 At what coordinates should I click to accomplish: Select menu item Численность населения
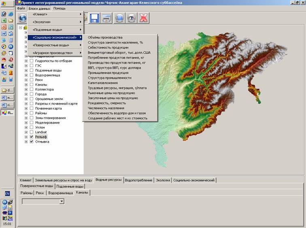point(105,108)
